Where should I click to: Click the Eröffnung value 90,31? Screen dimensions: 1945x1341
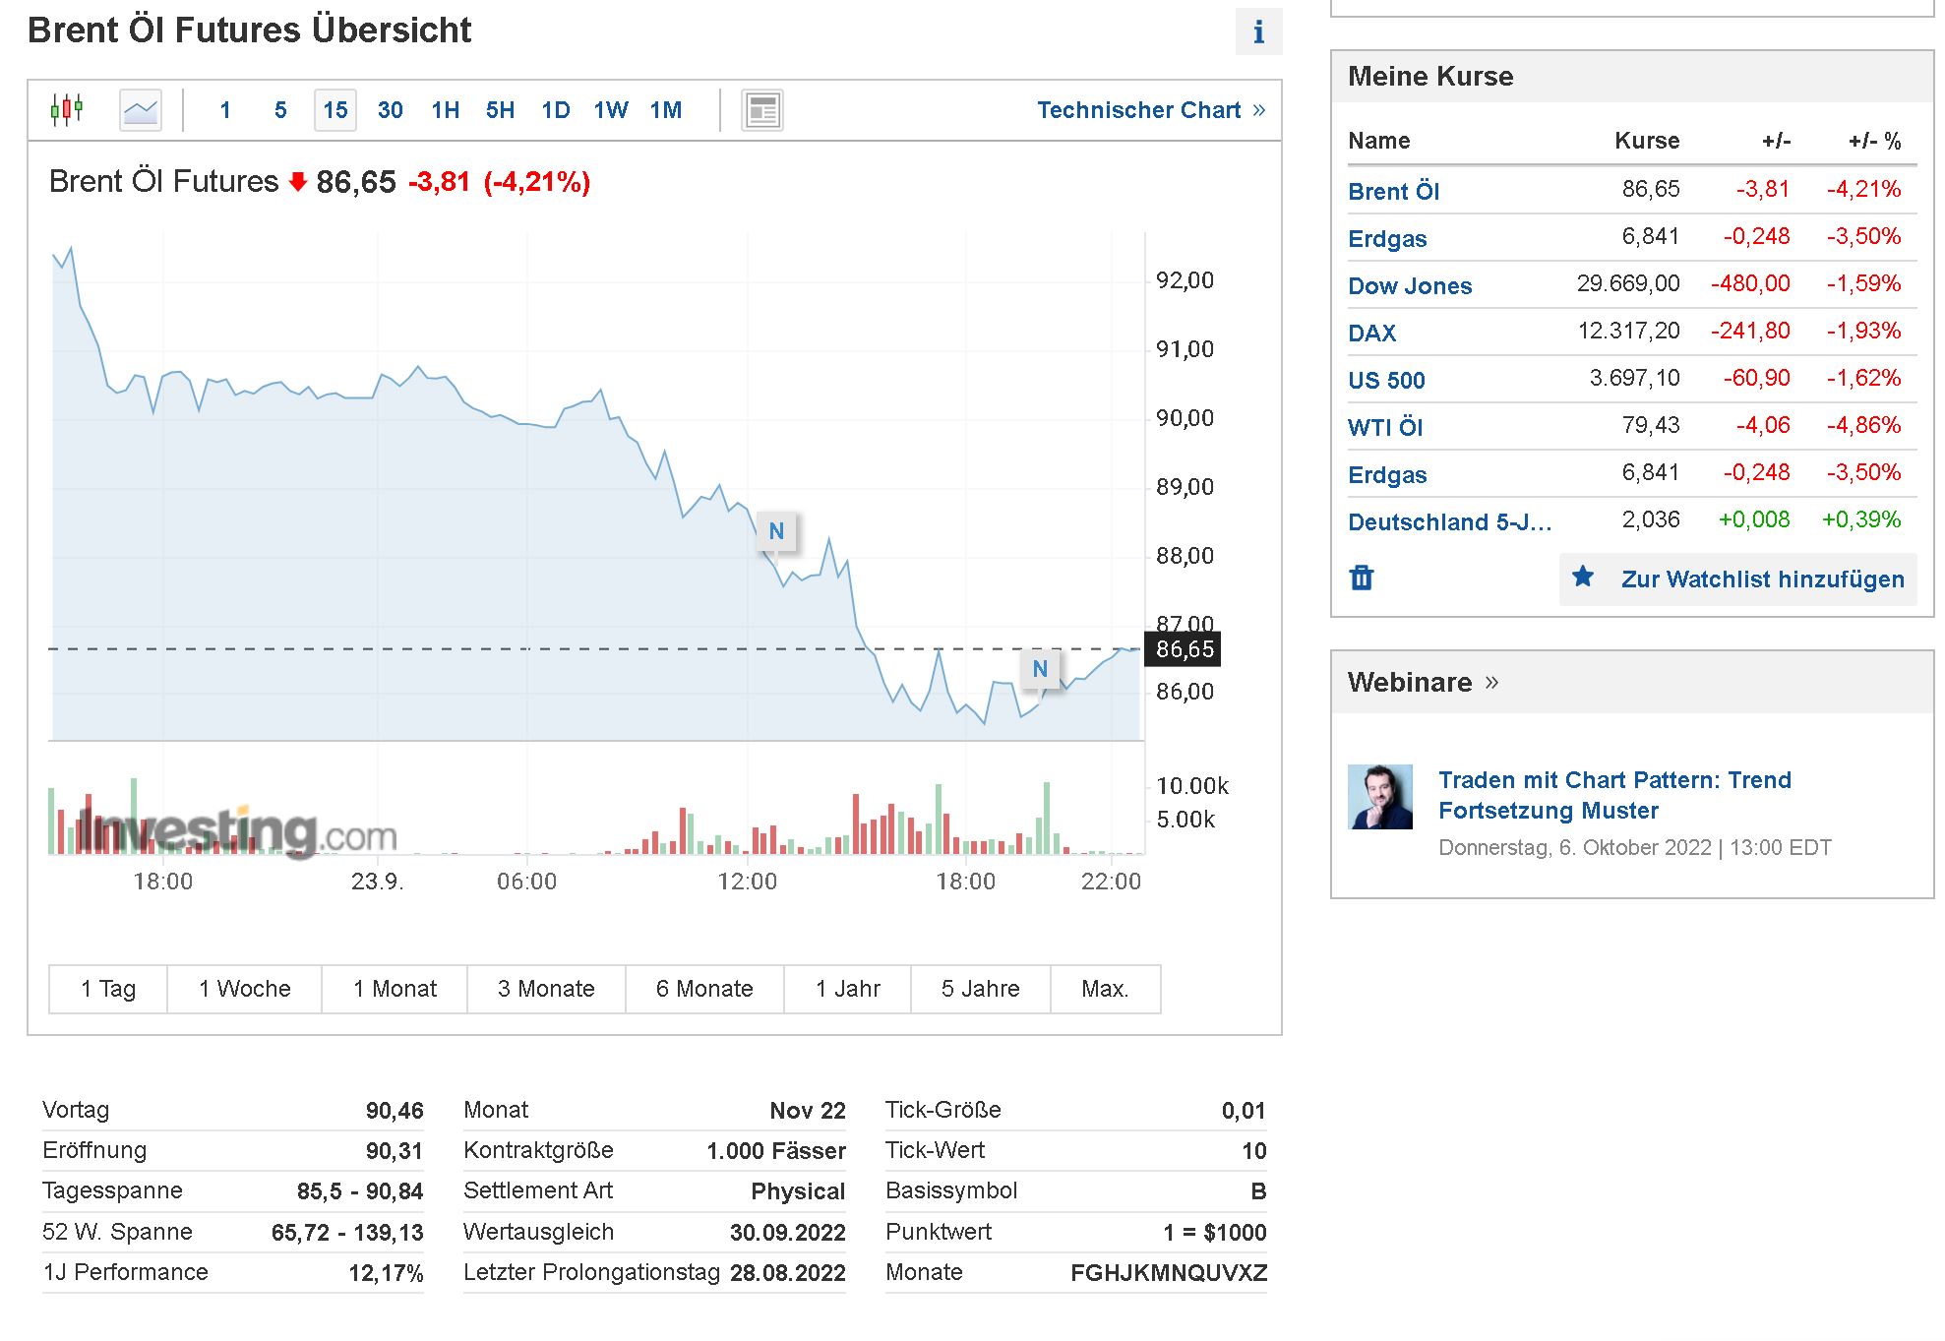click(x=395, y=1151)
